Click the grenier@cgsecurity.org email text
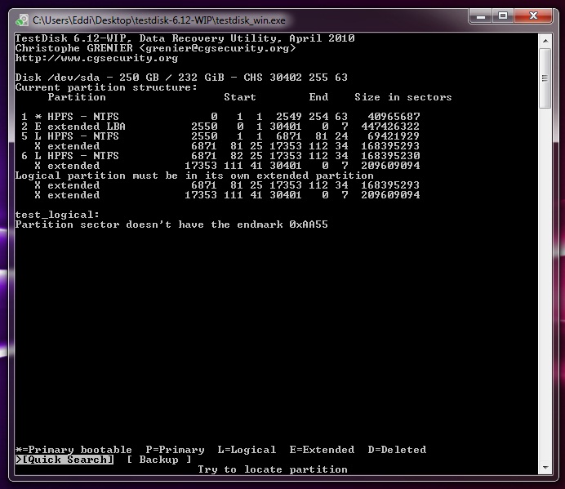Viewport: 565px width, 489px height. pos(217,48)
